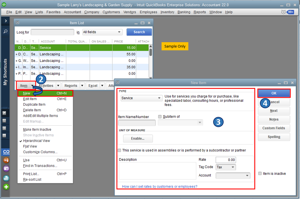The width and height of the screenshot is (300, 199).
Task: Click the orange sidebar icon
Action: point(6,160)
